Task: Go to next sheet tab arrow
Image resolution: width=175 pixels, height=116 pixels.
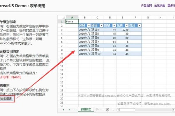Action: click(x=69, y=110)
